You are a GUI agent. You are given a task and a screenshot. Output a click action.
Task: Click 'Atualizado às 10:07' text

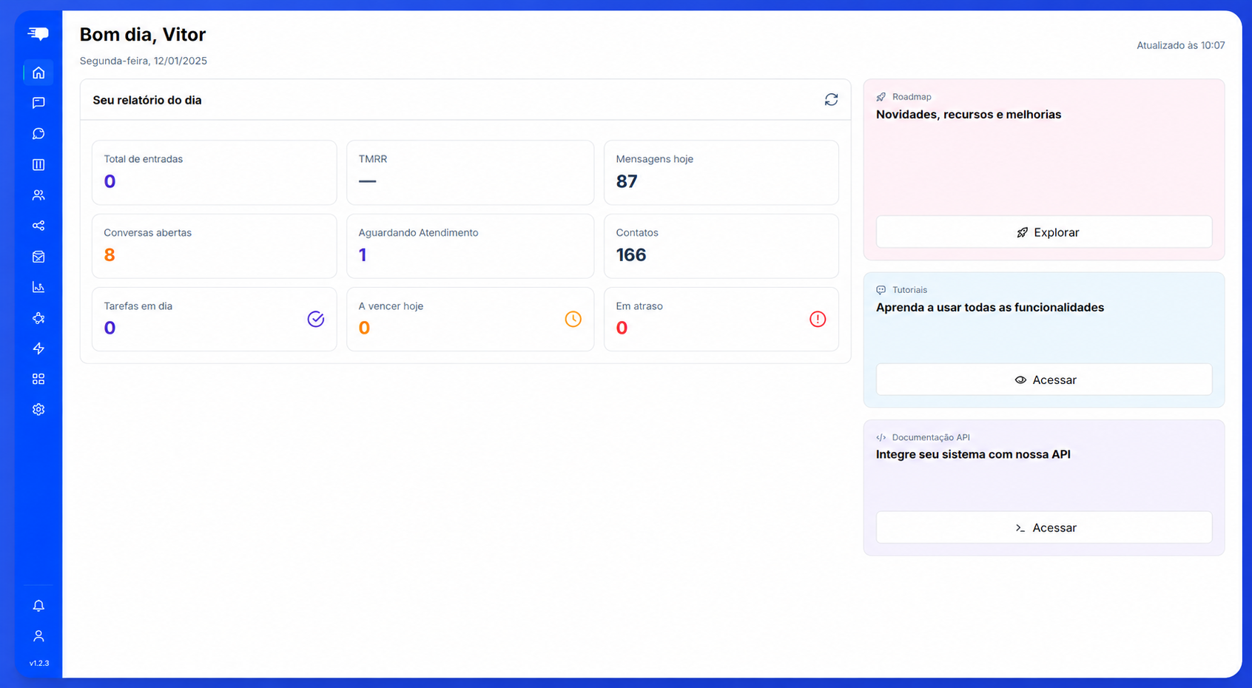(x=1180, y=45)
